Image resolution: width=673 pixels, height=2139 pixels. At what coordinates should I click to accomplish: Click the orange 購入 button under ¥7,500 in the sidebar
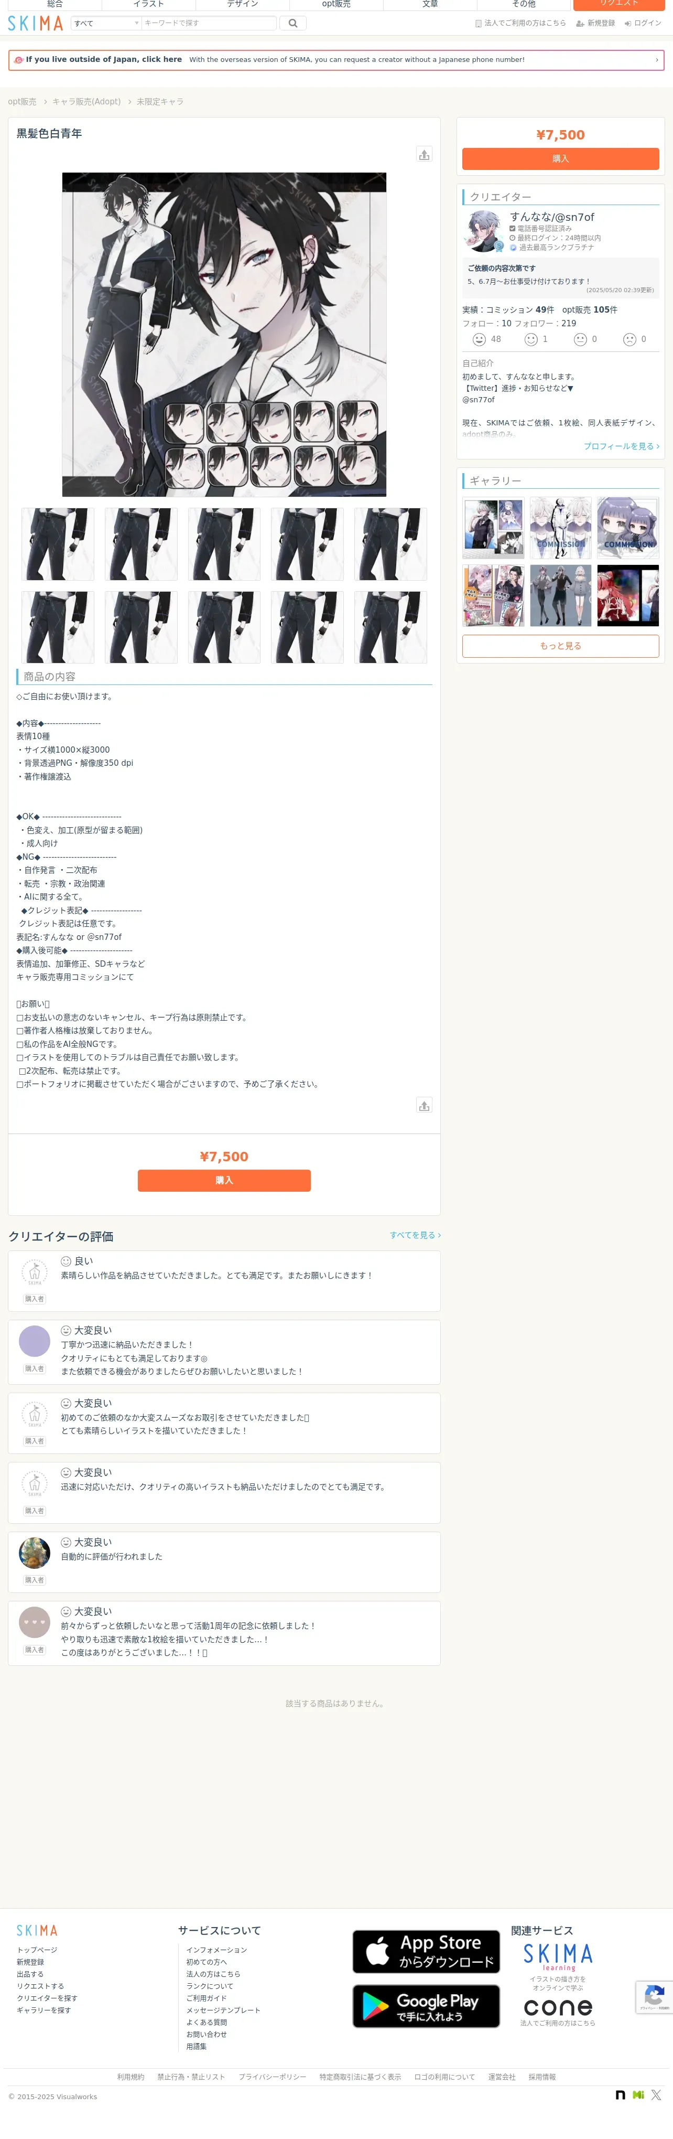[x=560, y=158]
